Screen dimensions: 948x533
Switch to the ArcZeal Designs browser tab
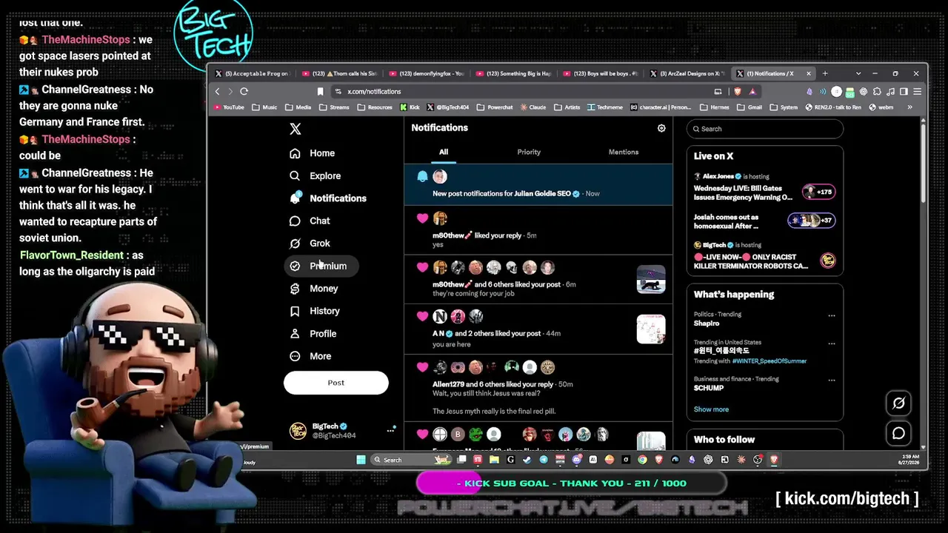tap(688, 73)
